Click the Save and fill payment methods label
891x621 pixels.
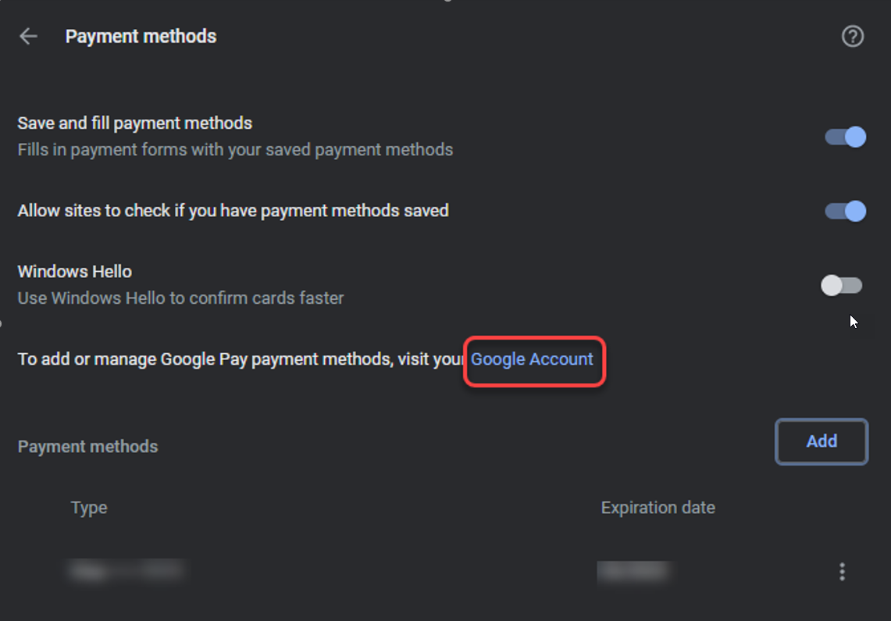(135, 123)
